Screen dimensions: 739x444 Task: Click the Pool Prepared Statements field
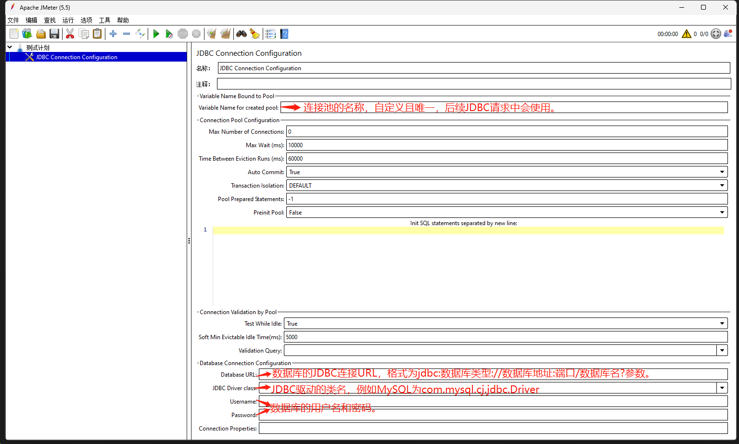coord(507,199)
